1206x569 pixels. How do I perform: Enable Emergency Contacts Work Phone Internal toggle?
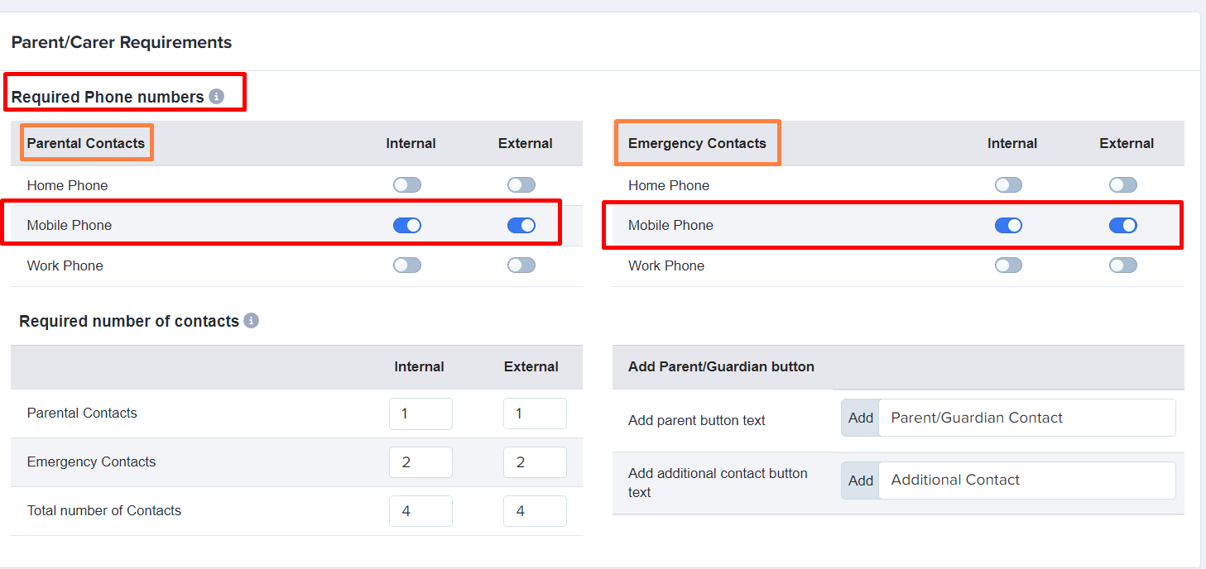(1008, 265)
